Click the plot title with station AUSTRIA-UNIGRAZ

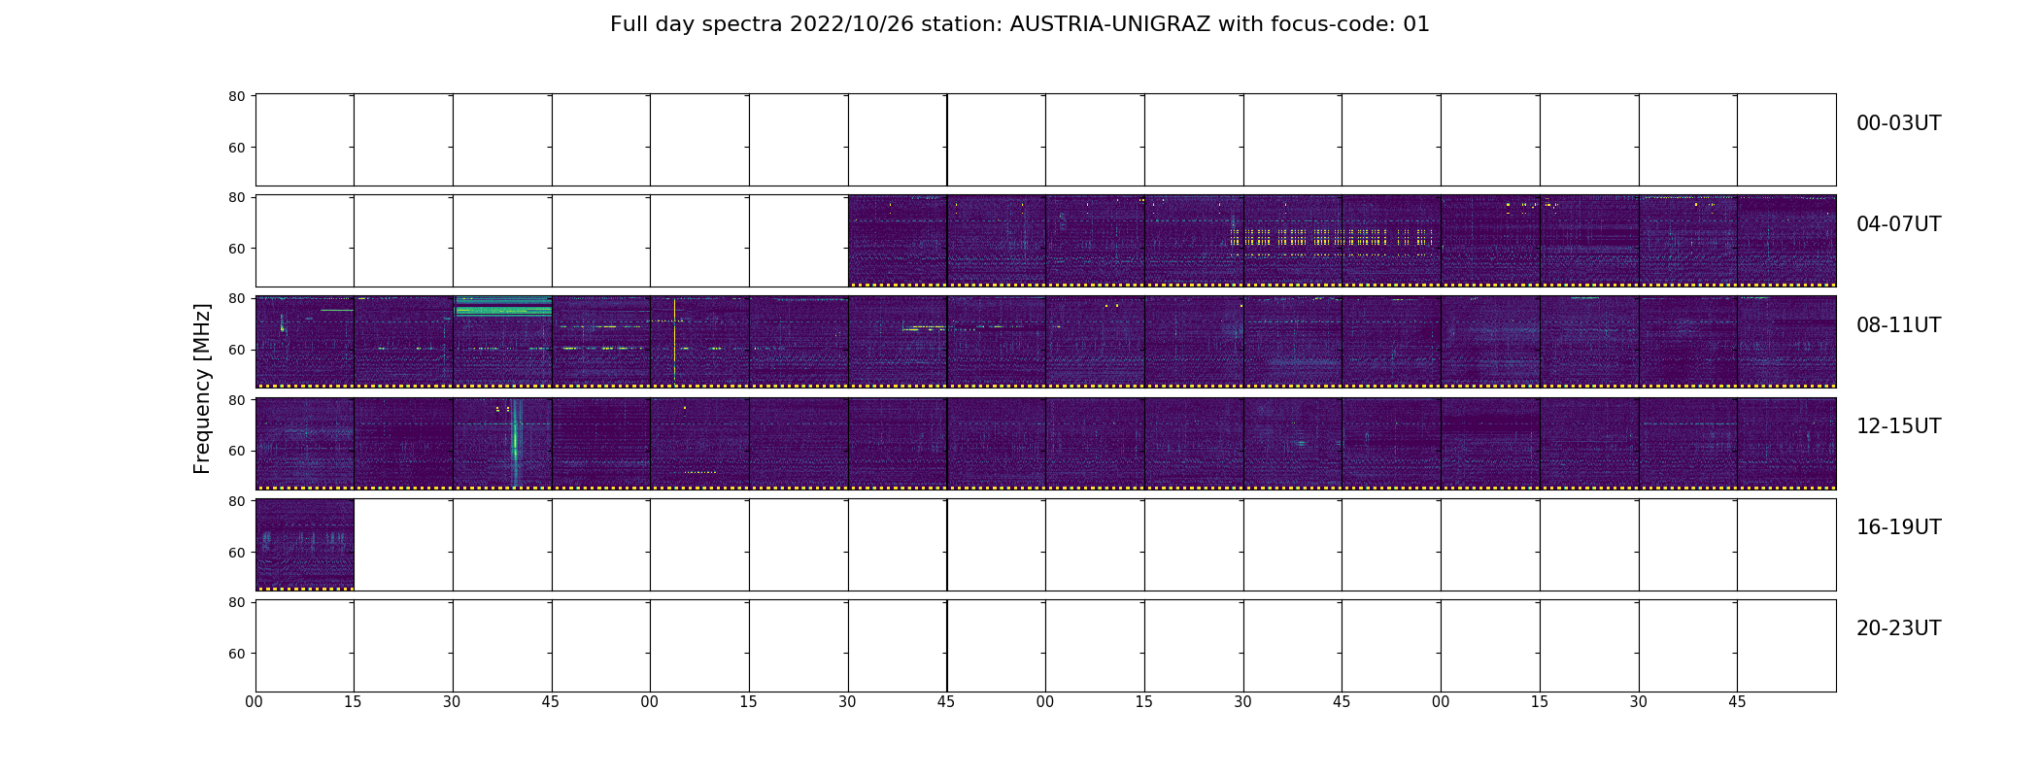click(1019, 24)
